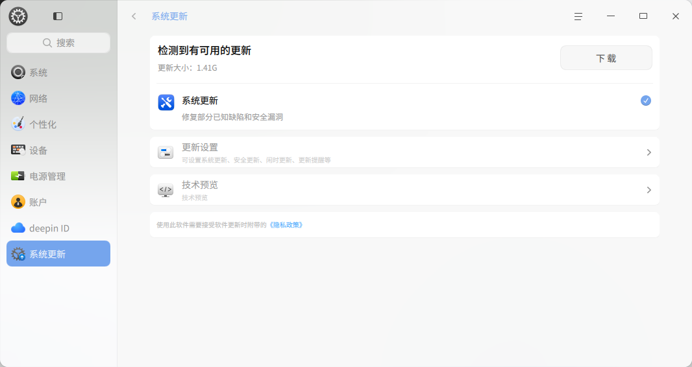Click the 系统更新 sidebar gear icon
This screenshot has height=367, width=692.
18,254
